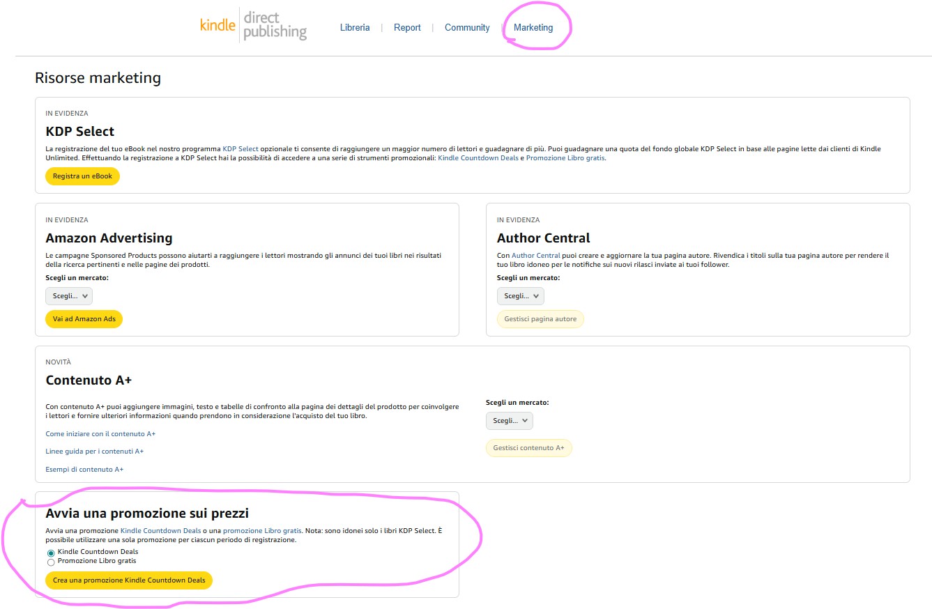Screen dimensions: 932x609
Task: Open the Report menu tab
Action: pyautogui.click(x=407, y=28)
